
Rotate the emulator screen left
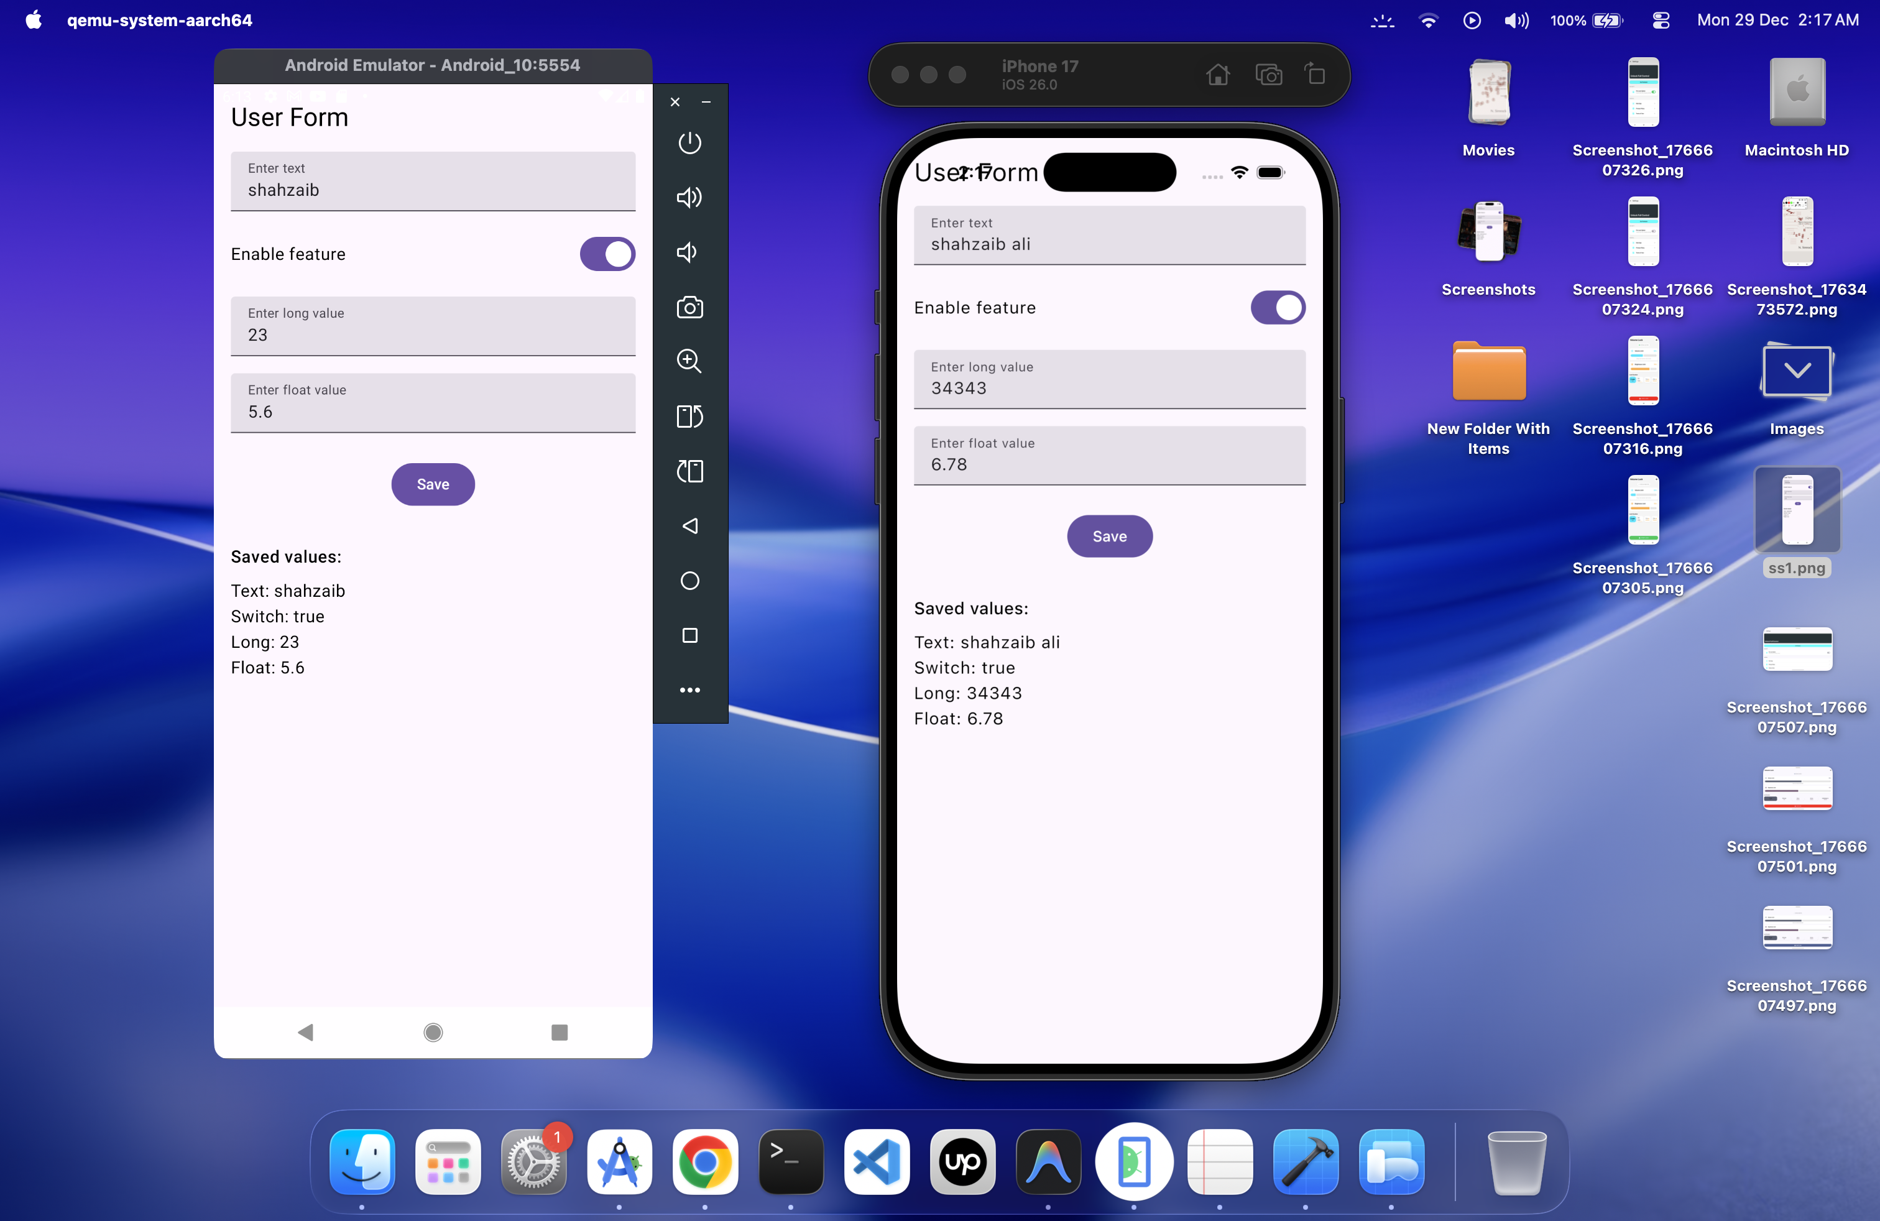[689, 417]
